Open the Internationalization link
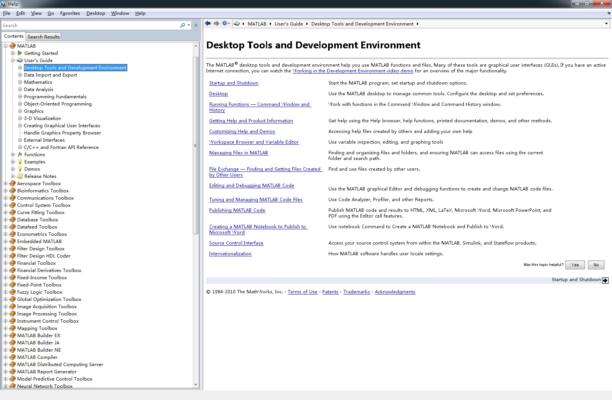Image resolution: width=612 pixels, height=400 pixels. (x=230, y=253)
